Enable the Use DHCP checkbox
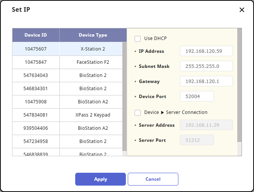Viewport: 254px width, 192px height. tap(138, 38)
